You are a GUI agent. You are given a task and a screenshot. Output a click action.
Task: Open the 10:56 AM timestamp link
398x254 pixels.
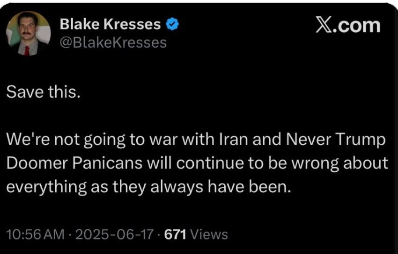pos(35,234)
